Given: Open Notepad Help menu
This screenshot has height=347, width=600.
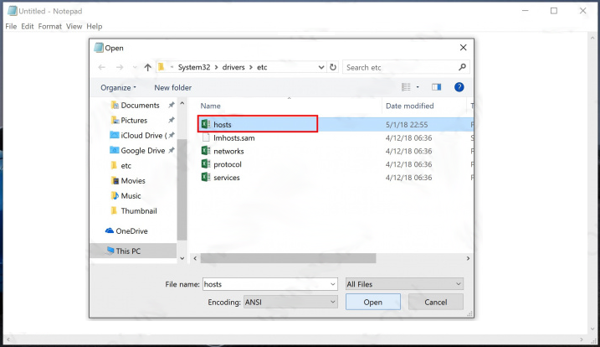Looking at the screenshot, I should click(x=94, y=26).
